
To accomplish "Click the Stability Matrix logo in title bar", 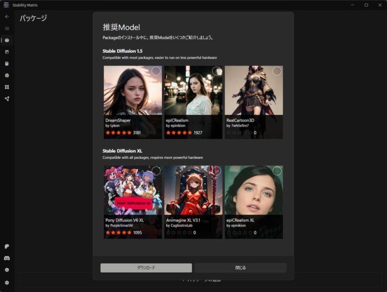I will (7, 5).
